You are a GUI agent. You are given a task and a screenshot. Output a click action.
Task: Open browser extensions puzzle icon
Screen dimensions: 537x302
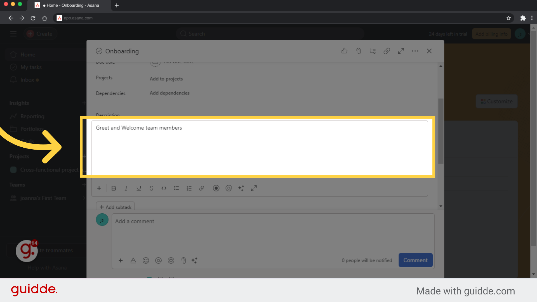[x=523, y=18]
